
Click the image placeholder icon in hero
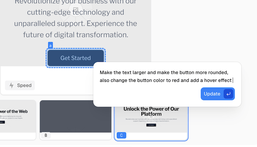click(76, 9)
